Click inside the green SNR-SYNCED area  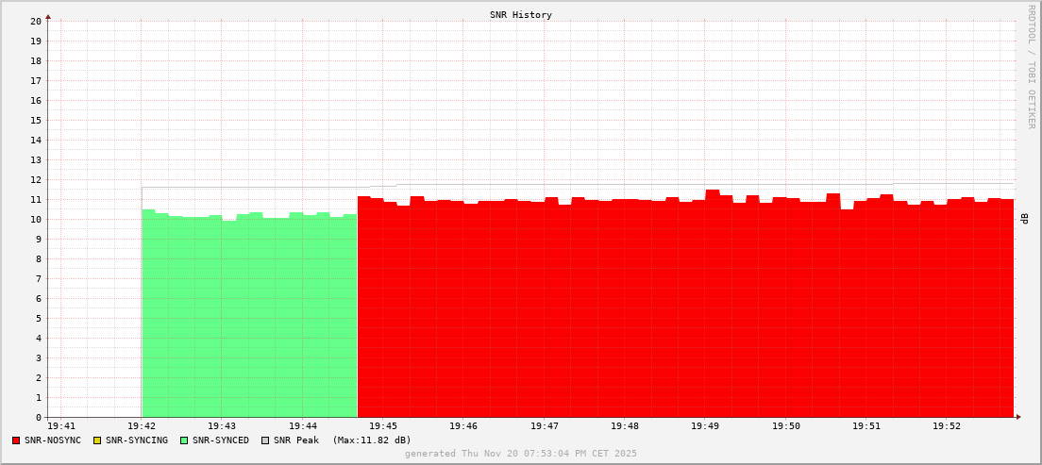click(x=250, y=321)
